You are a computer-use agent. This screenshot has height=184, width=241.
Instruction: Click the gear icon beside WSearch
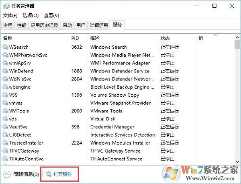(5, 47)
